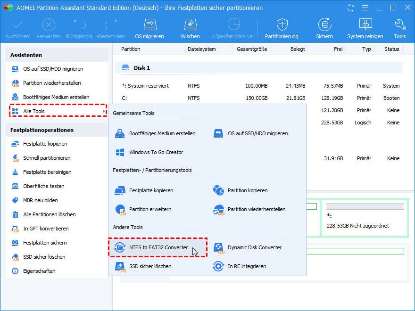Select the Disk 1 header row
This screenshot has height=311, width=415.
(259, 68)
